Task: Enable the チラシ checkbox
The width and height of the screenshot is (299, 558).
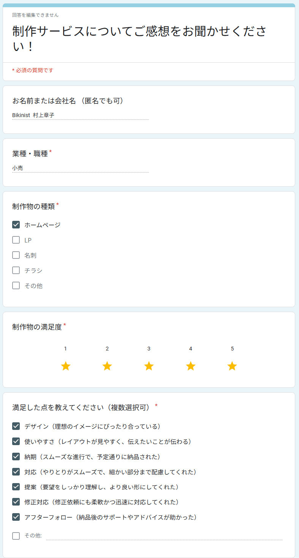Action: click(x=16, y=270)
